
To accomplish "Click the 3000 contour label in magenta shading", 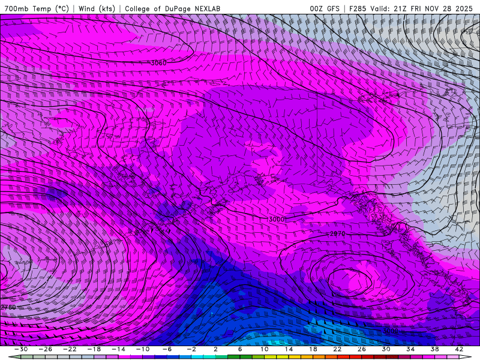I will coord(277,220).
